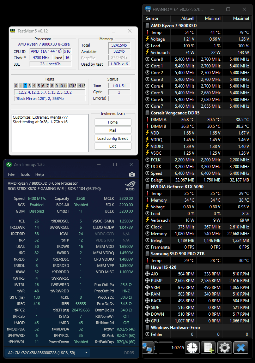Click the HWiNFO app title icon
This screenshot has height=363, width=255.
[x=148, y=9]
